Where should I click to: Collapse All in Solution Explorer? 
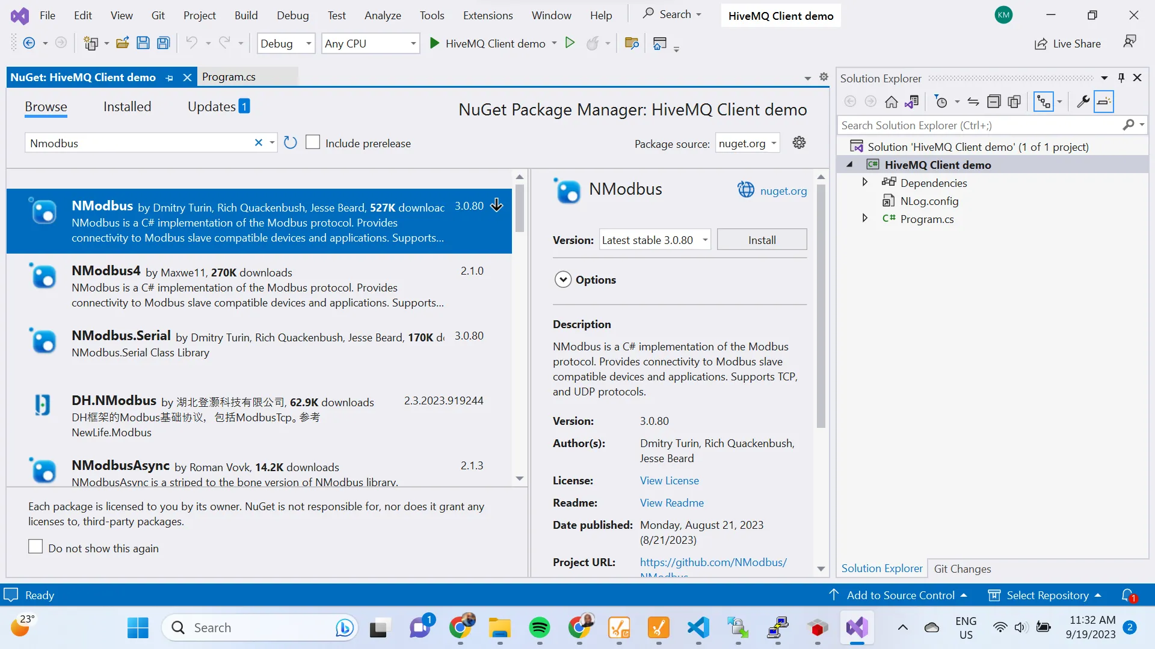(x=994, y=102)
